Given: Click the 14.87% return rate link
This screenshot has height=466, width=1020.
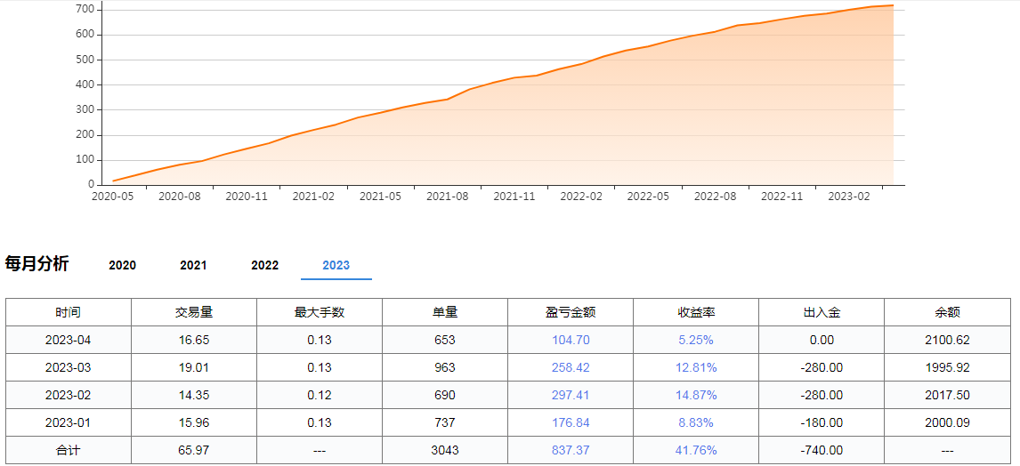Looking at the screenshot, I should (x=696, y=395).
